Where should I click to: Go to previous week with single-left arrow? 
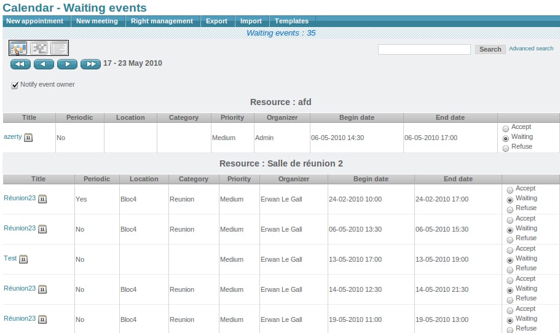(x=44, y=64)
